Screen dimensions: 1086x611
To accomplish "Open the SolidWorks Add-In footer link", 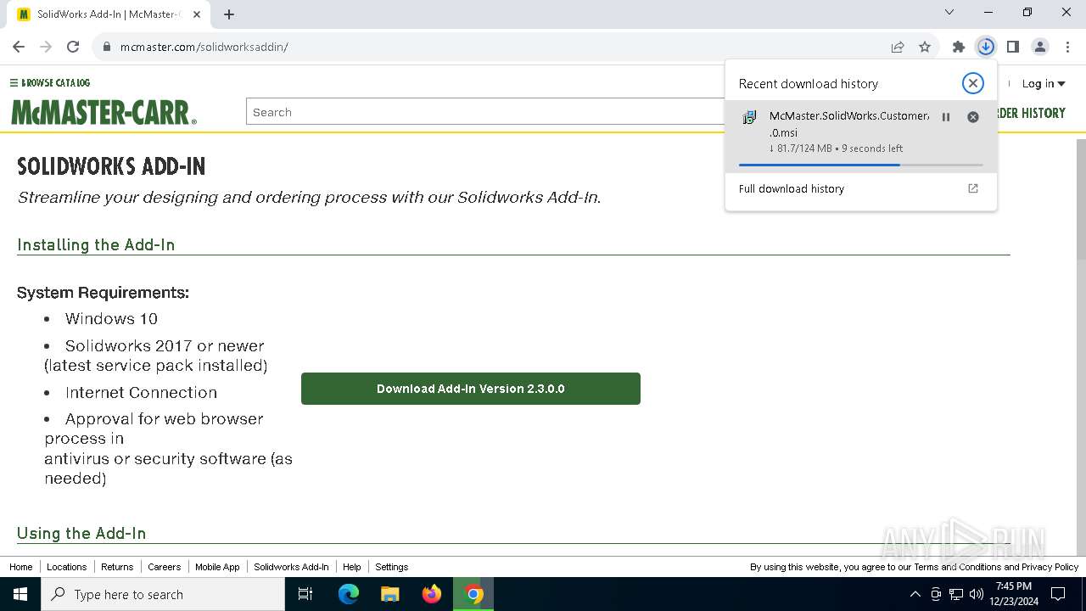I will click(291, 567).
